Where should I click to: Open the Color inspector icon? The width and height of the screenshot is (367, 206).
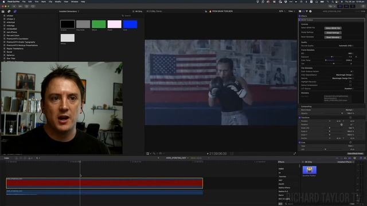pyautogui.click(x=307, y=11)
